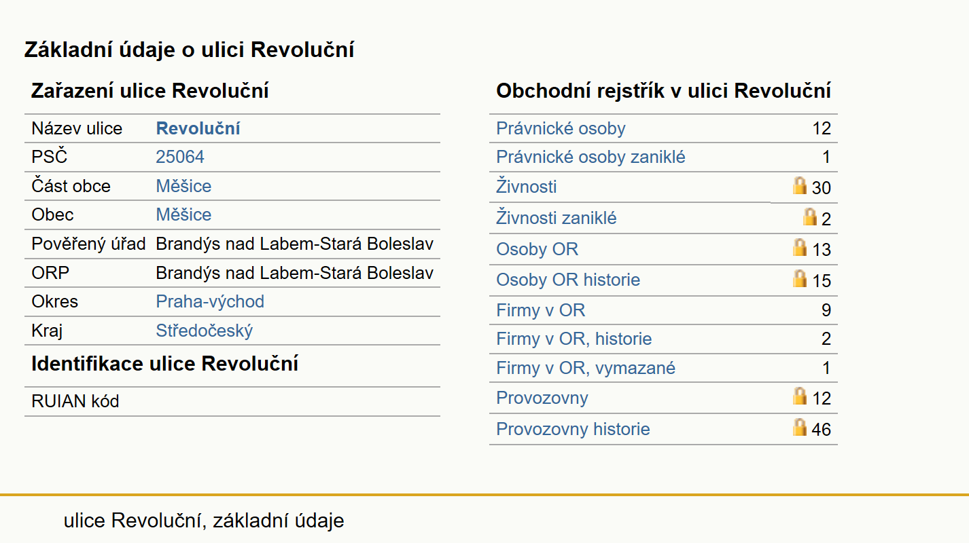Click the lock icon for Osoby OR historie

[x=800, y=278]
